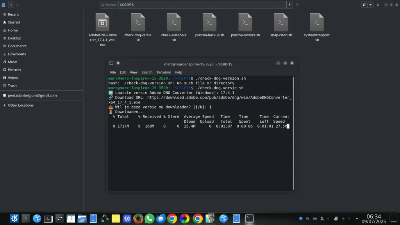Open Other Locations in the sidebar
Image resolution: width=400 pixels, height=225 pixels.
click(20, 105)
